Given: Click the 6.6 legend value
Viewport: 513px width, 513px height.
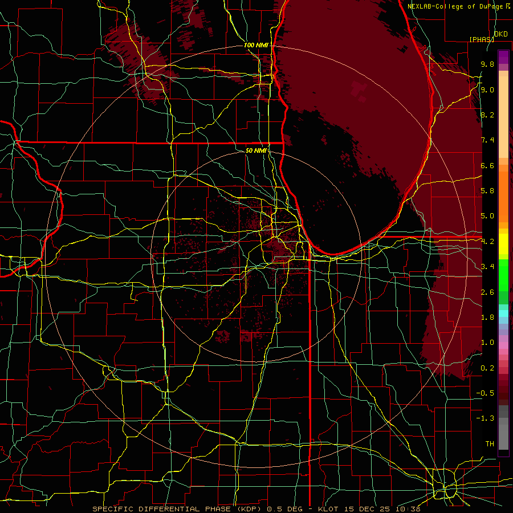Looking at the screenshot, I should point(487,166).
